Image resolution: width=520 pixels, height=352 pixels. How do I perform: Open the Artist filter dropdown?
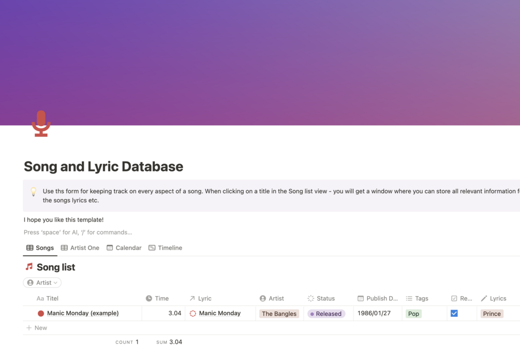[x=42, y=283]
